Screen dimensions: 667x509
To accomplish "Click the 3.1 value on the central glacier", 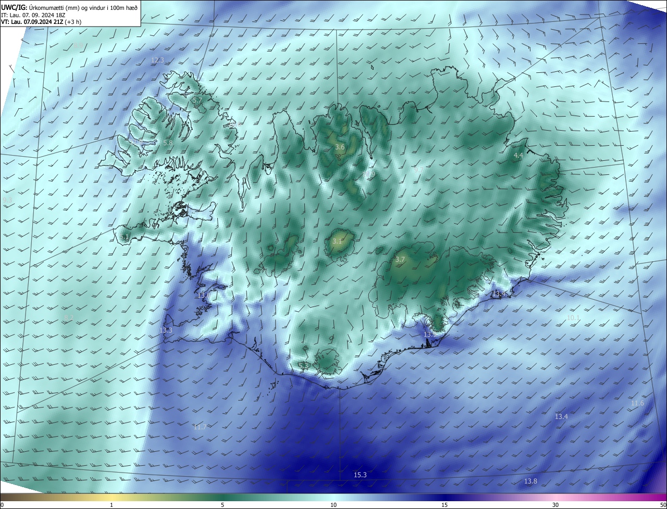I will [337, 241].
